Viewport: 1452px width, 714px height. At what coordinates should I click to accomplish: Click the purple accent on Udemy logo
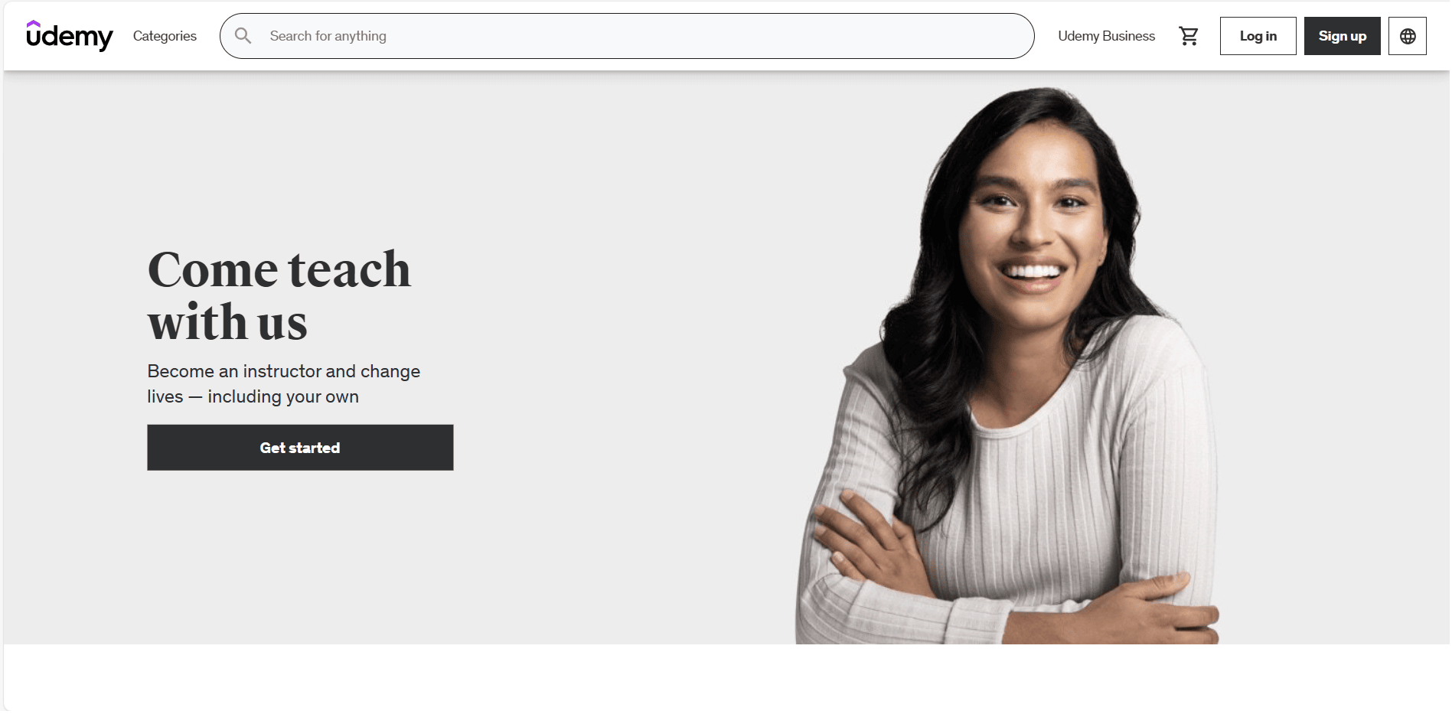point(33,24)
